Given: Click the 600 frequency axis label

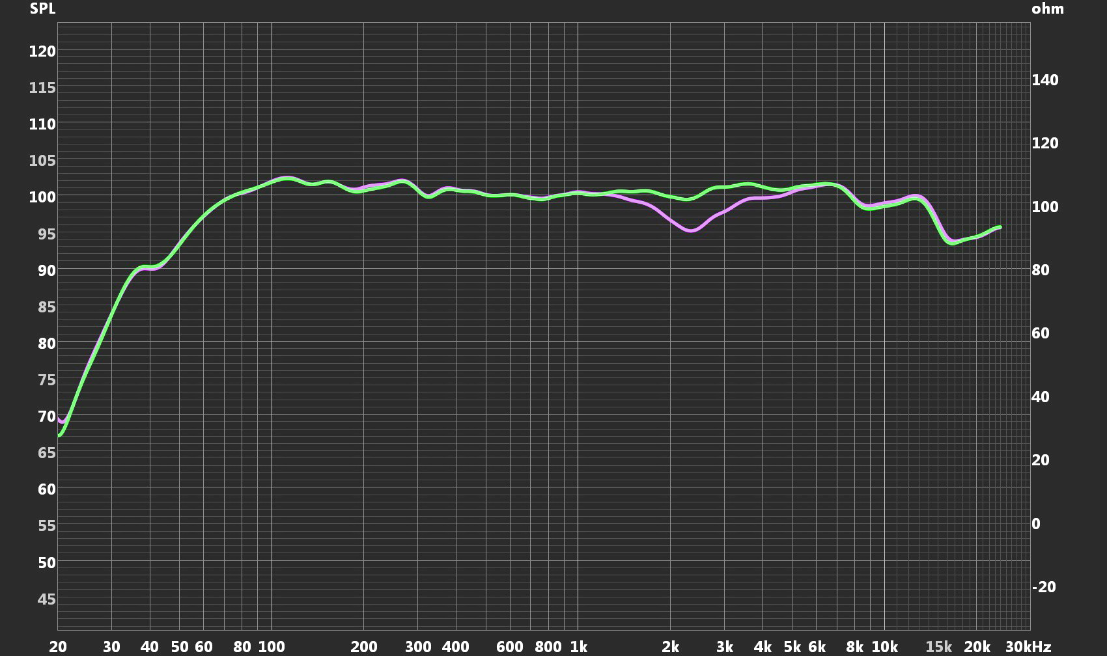Looking at the screenshot, I should pos(510,647).
